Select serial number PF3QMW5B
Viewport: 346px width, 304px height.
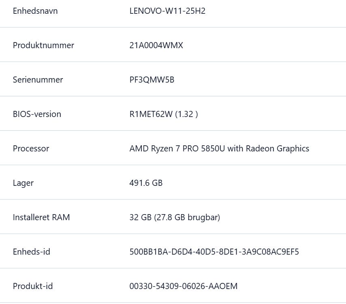(152, 80)
